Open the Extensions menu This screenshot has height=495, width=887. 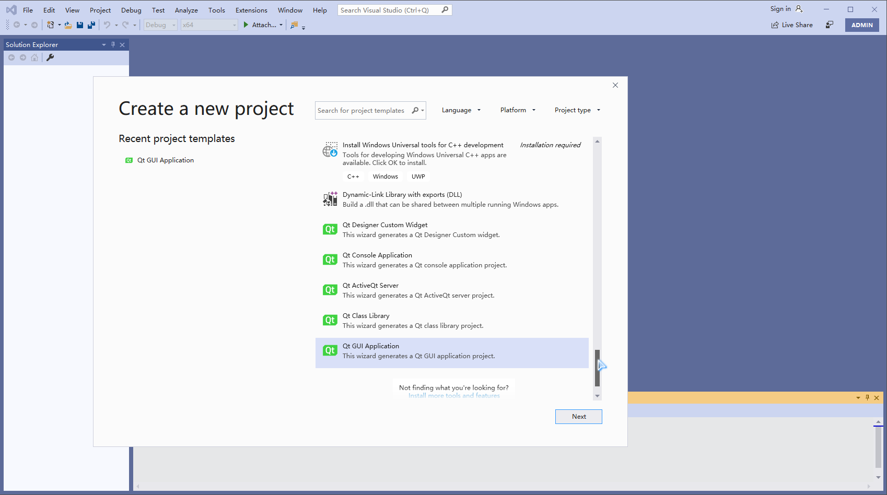click(251, 10)
